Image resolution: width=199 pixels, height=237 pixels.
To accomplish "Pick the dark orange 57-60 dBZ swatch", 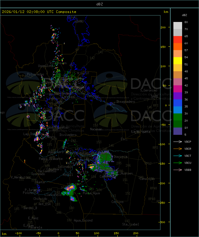I will pyautogui.click(x=178, y=47).
